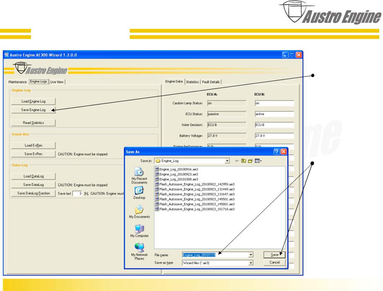Click Cancel in the Save As dialog

coord(275,262)
